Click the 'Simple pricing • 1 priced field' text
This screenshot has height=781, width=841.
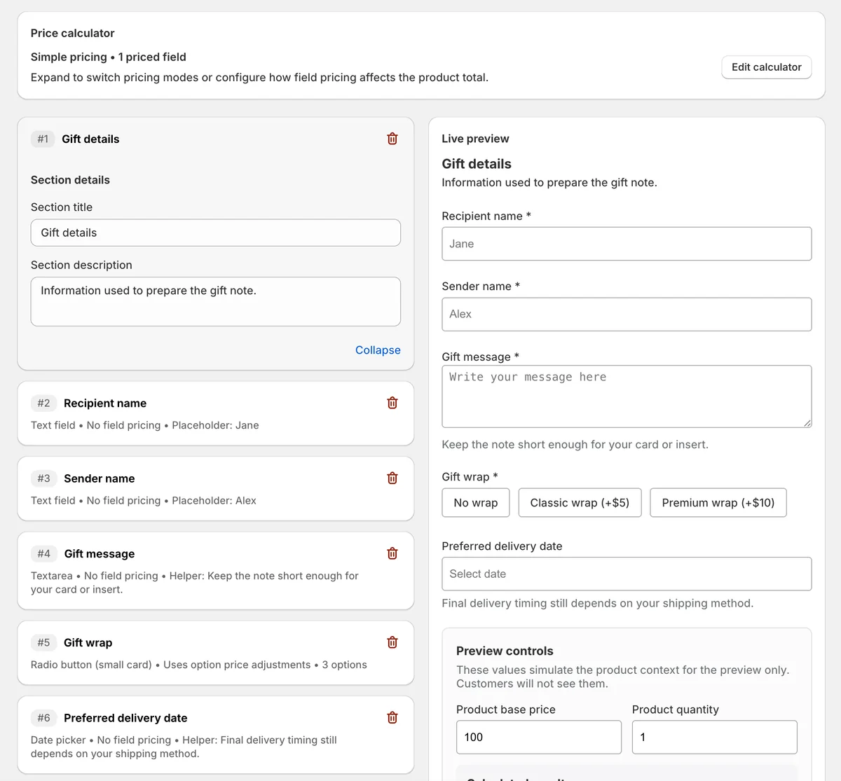tap(109, 57)
